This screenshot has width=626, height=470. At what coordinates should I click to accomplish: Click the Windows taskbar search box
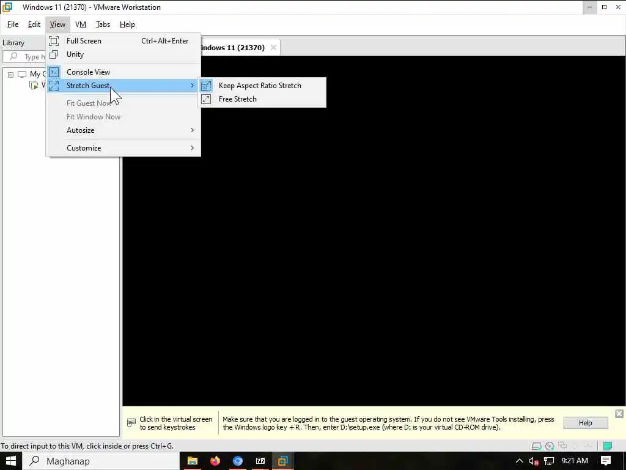101,461
